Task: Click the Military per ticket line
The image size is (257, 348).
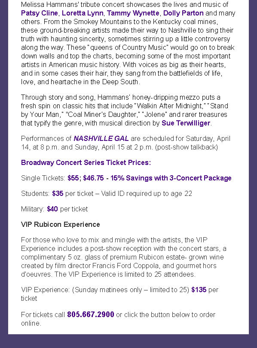Action: (55, 209)
